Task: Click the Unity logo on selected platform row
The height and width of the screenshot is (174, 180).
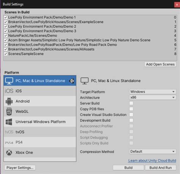Action: coord(72,81)
